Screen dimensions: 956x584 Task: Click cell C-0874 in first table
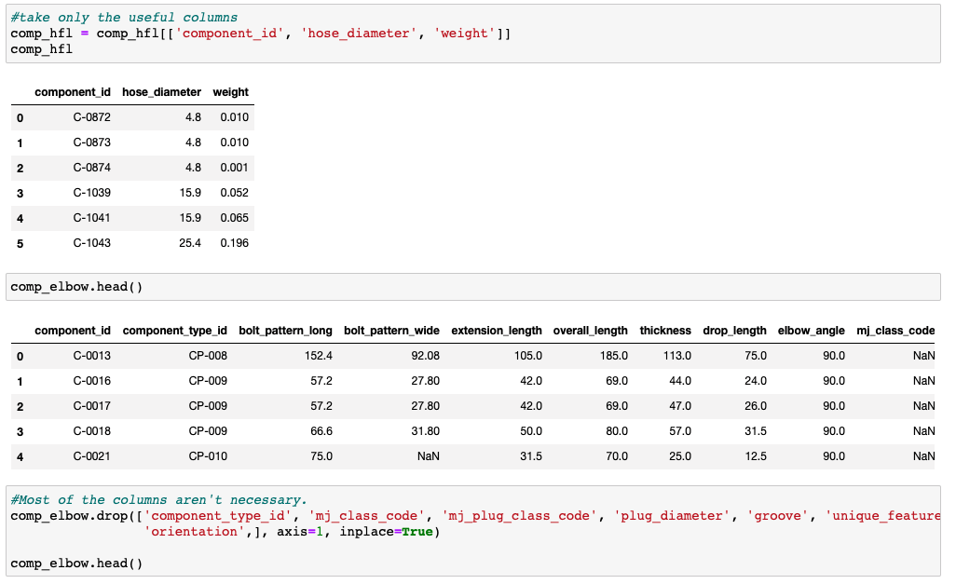coord(92,167)
